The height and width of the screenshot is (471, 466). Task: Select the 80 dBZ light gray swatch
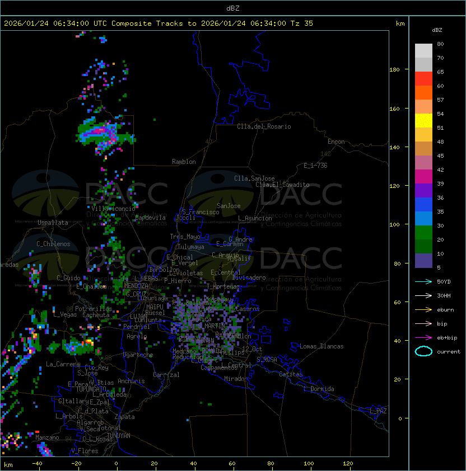click(x=423, y=50)
